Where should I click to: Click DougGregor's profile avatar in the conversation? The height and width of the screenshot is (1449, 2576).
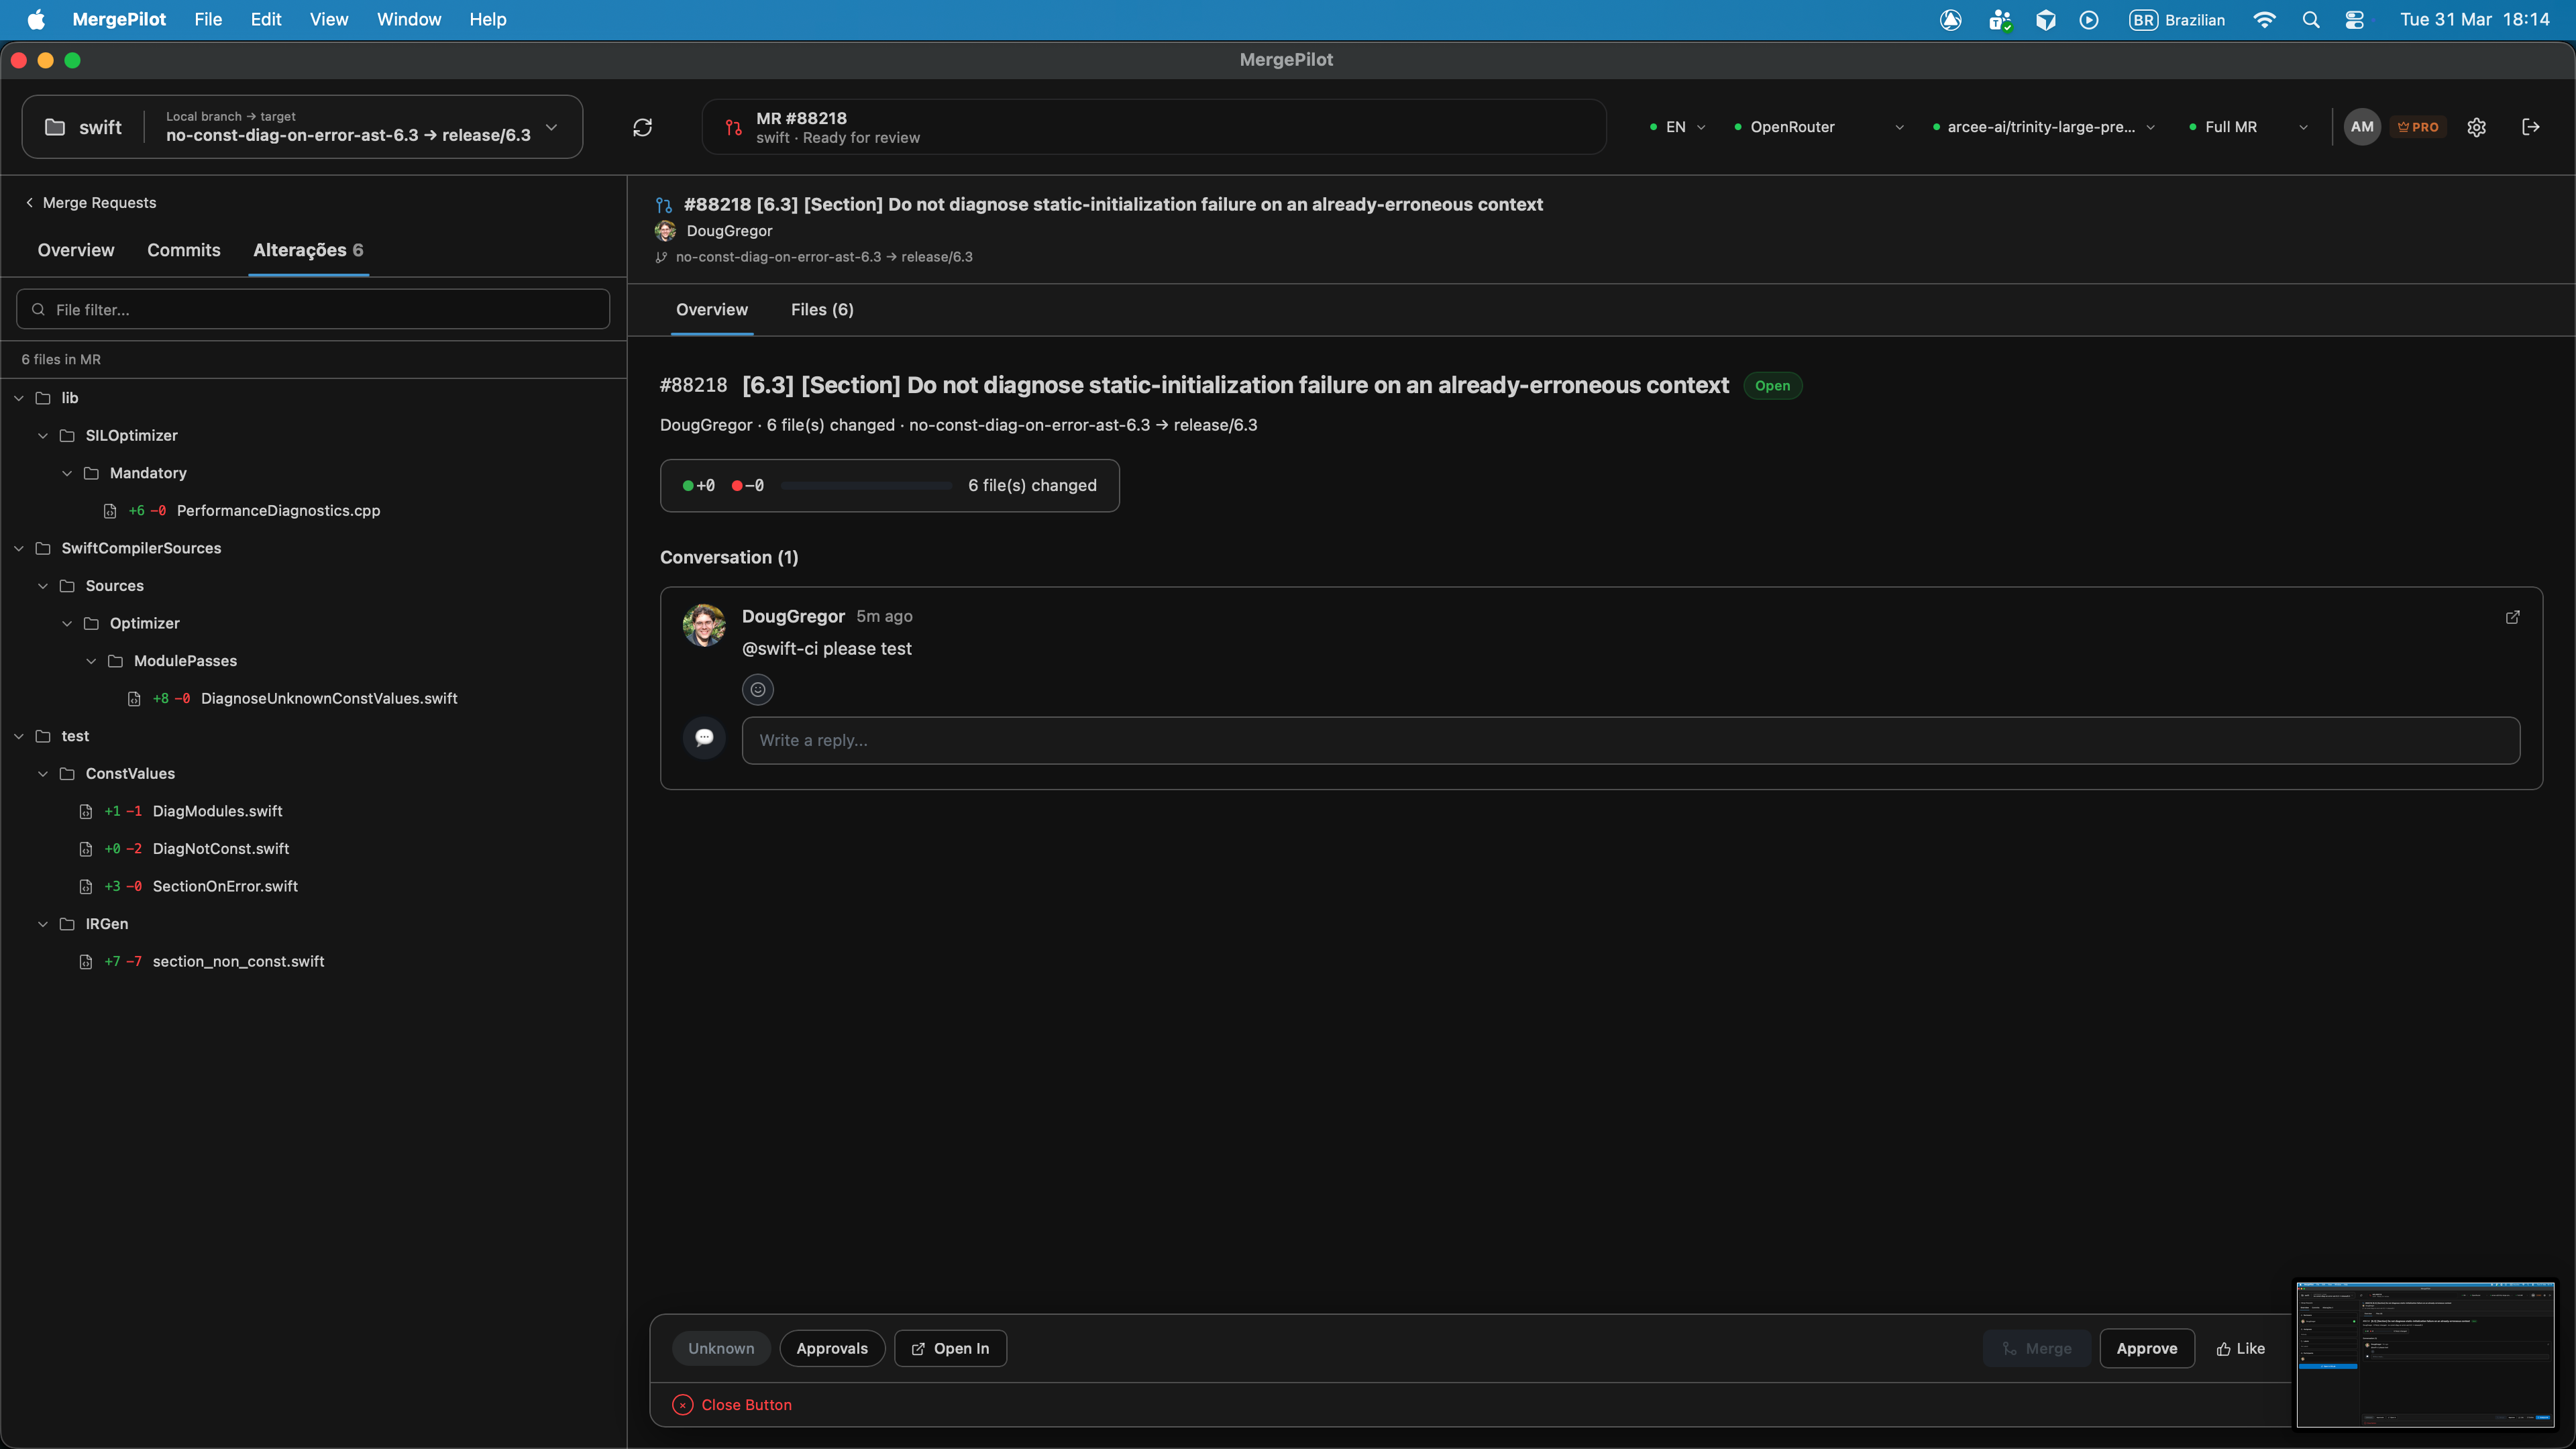click(x=704, y=625)
